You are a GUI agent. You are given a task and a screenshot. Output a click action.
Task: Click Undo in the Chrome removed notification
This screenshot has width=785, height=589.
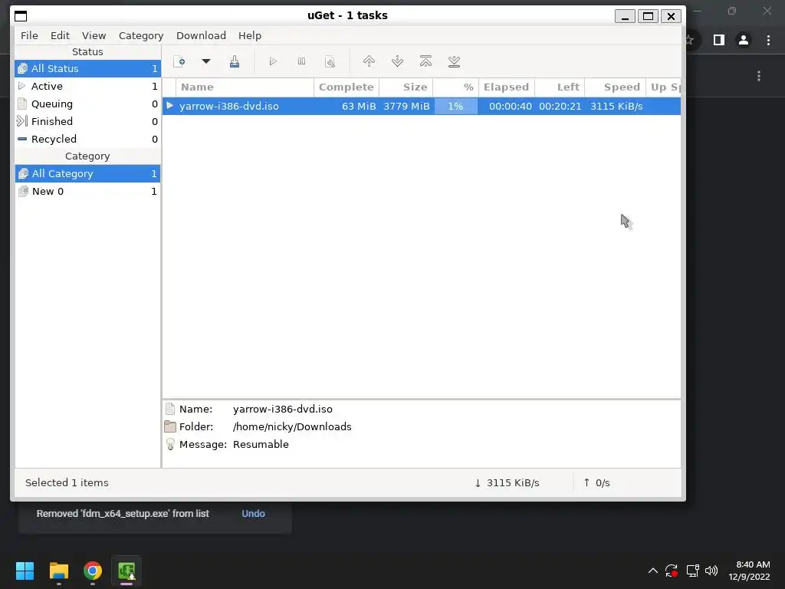[x=253, y=513]
